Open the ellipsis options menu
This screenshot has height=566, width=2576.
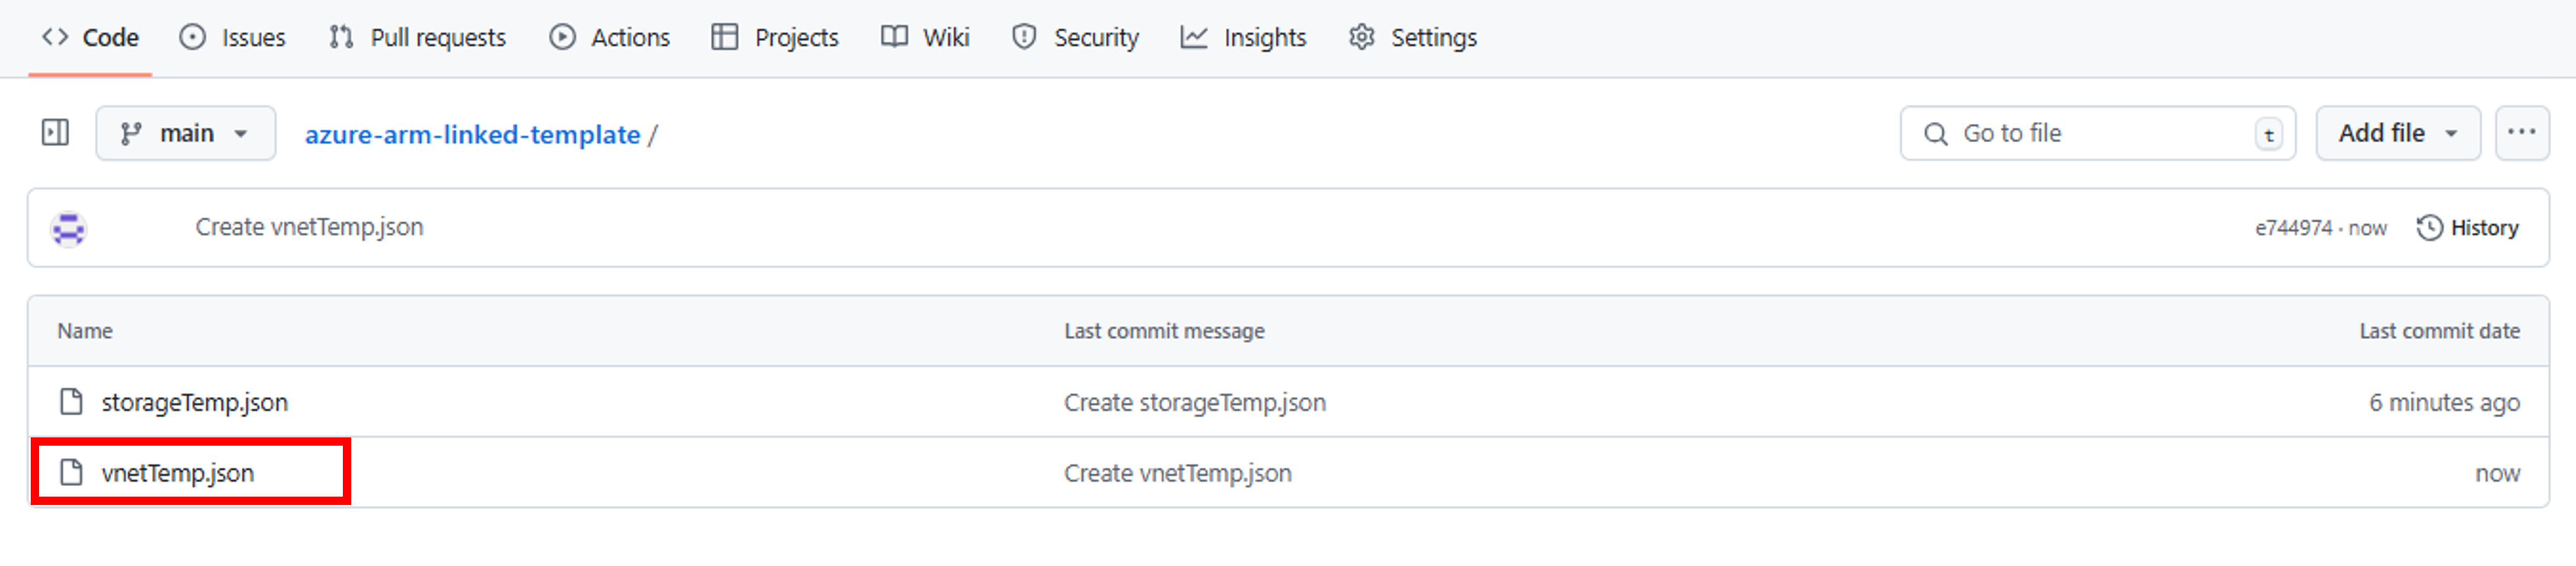point(2523,132)
